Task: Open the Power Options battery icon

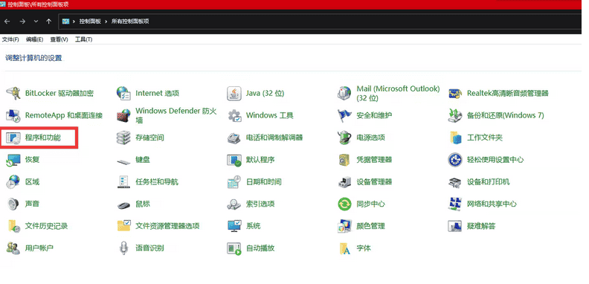Action: 344,138
